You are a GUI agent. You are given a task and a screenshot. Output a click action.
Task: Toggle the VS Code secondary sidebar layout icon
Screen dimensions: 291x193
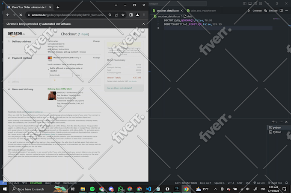point(255,3)
